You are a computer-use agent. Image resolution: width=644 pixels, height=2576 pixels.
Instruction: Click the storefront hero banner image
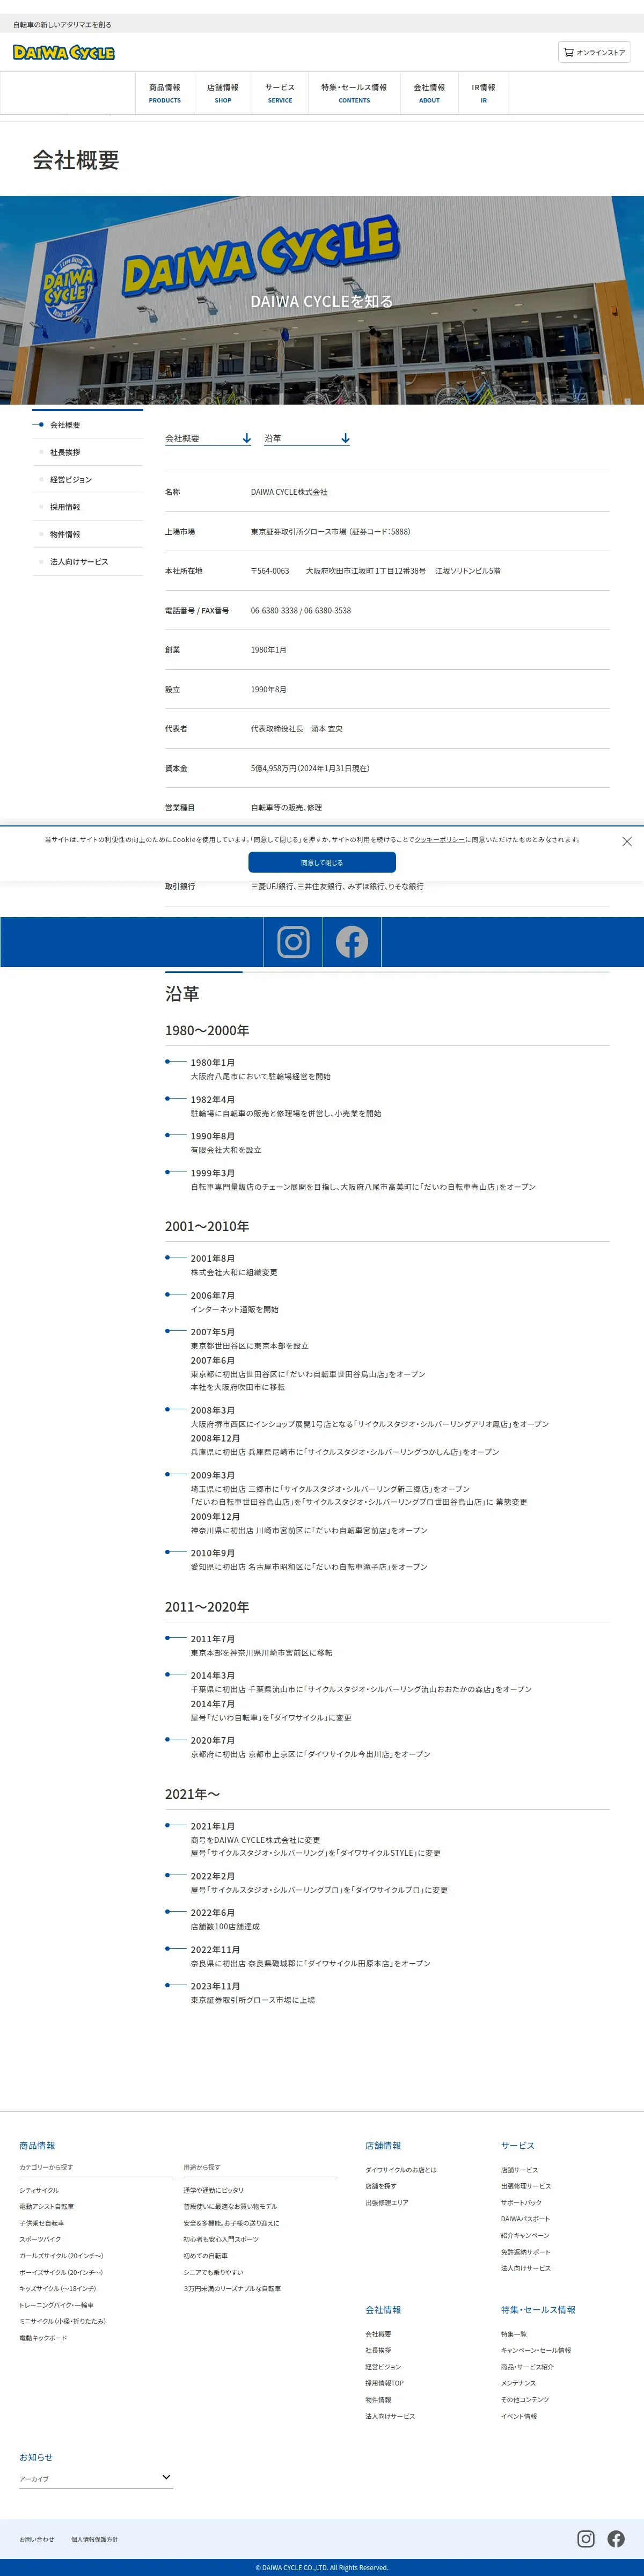pos(322,300)
